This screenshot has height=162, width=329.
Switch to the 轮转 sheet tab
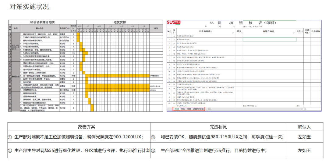click(x=176, y=109)
